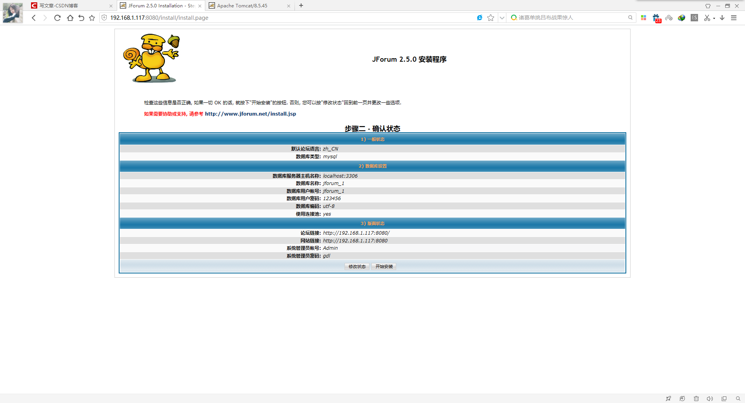Click the gamepad extension icon
745x403 pixels.
669,17
